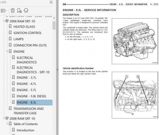Open the bookmark options list menu
This screenshot has height=135, width=159.
point(4,11)
